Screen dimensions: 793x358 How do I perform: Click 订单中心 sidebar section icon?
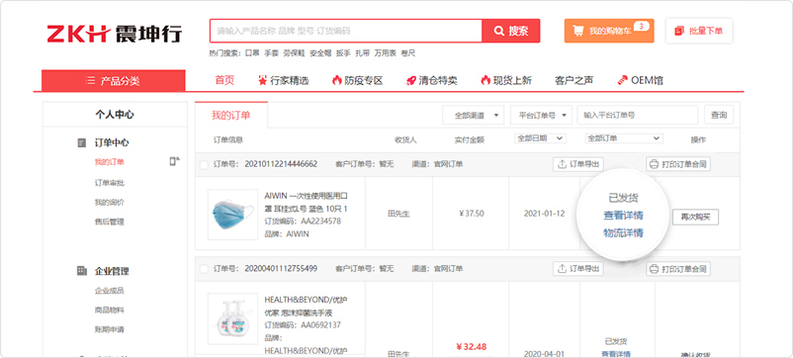coord(82,143)
